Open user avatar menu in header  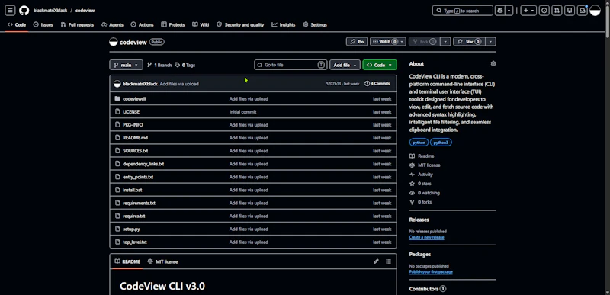(x=596, y=11)
